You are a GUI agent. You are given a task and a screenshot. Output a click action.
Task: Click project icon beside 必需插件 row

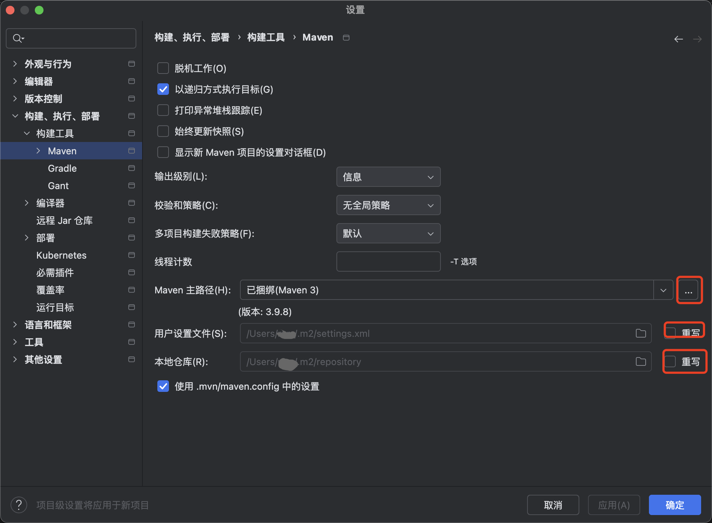(132, 272)
